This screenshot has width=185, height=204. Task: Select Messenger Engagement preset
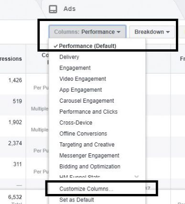pyautogui.click(x=89, y=156)
